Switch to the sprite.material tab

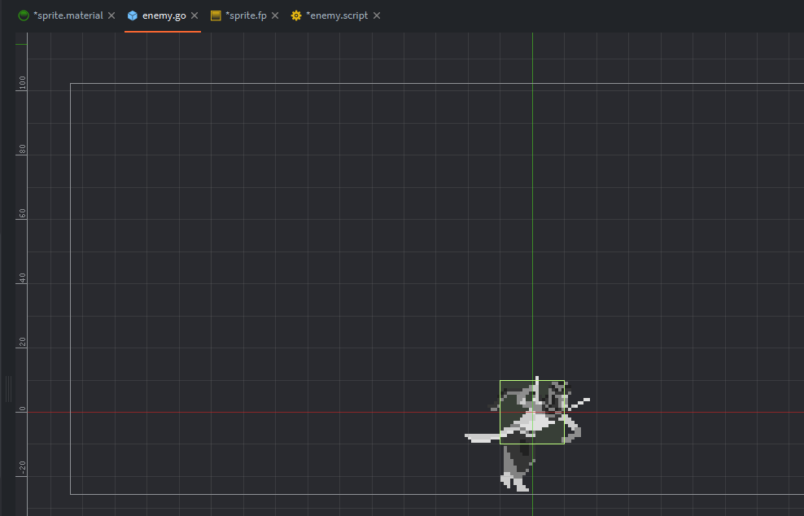(x=68, y=15)
